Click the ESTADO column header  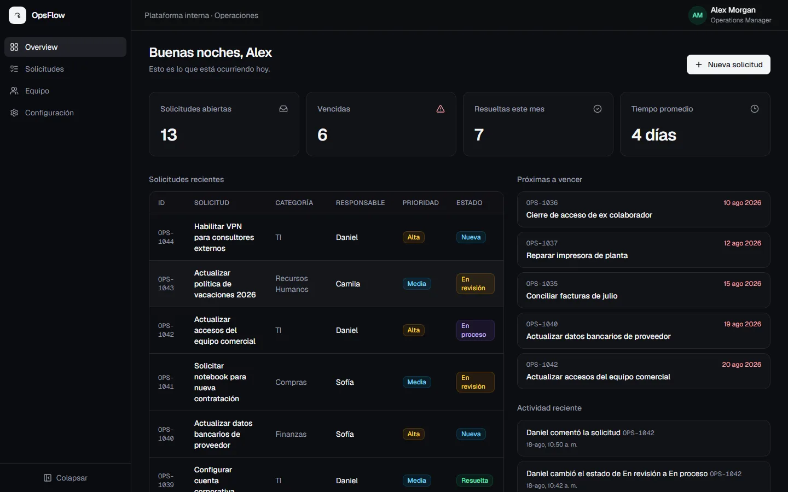(470, 203)
